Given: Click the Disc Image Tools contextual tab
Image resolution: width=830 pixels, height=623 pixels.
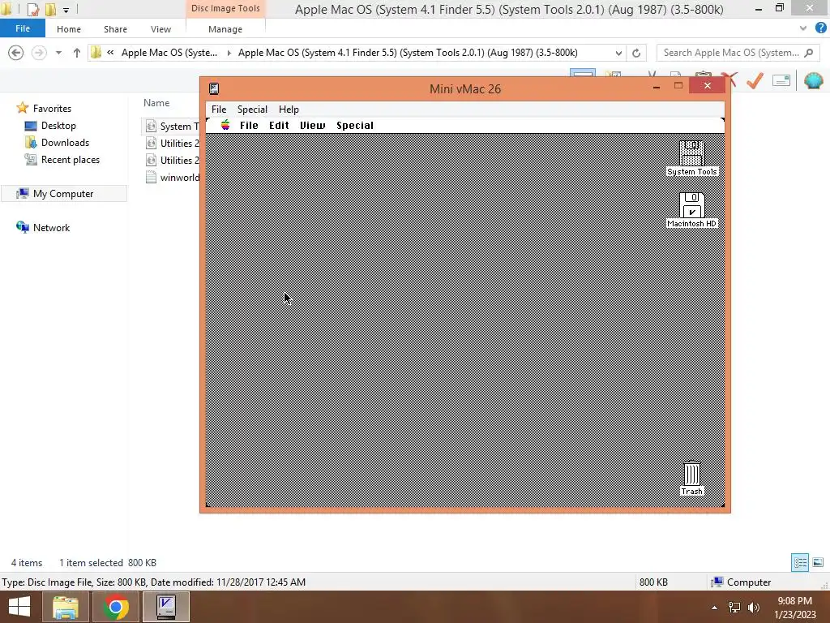Looking at the screenshot, I should (x=225, y=8).
